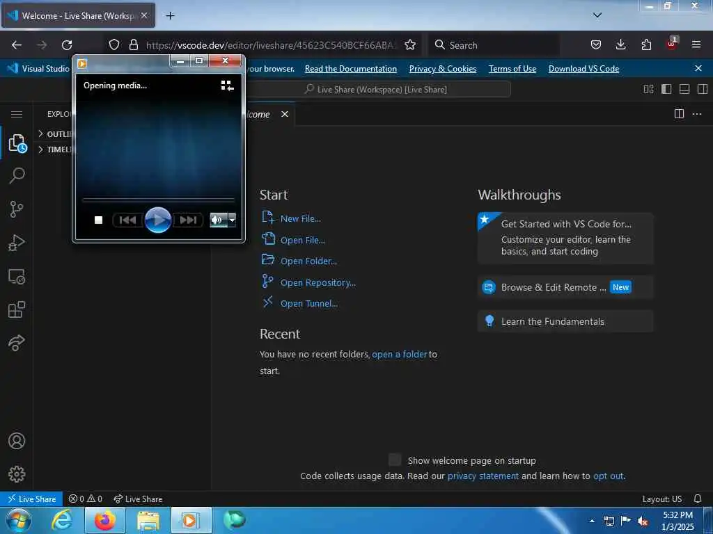Image resolution: width=713 pixels, height=534 pixels.
Task: Open Browse & Edit Remote walkthrough
Action: point(565,287)
